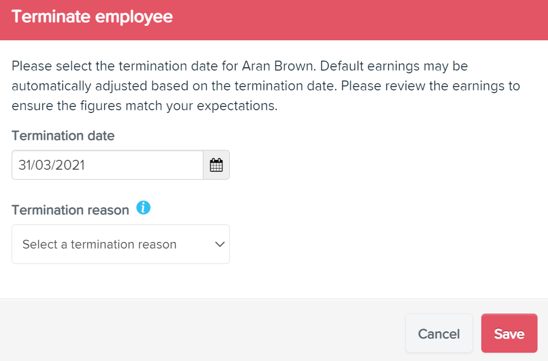Open the calendar date picker icon
Screen dimensions: 548x361
pyautogui.click(x=216, y=165)
